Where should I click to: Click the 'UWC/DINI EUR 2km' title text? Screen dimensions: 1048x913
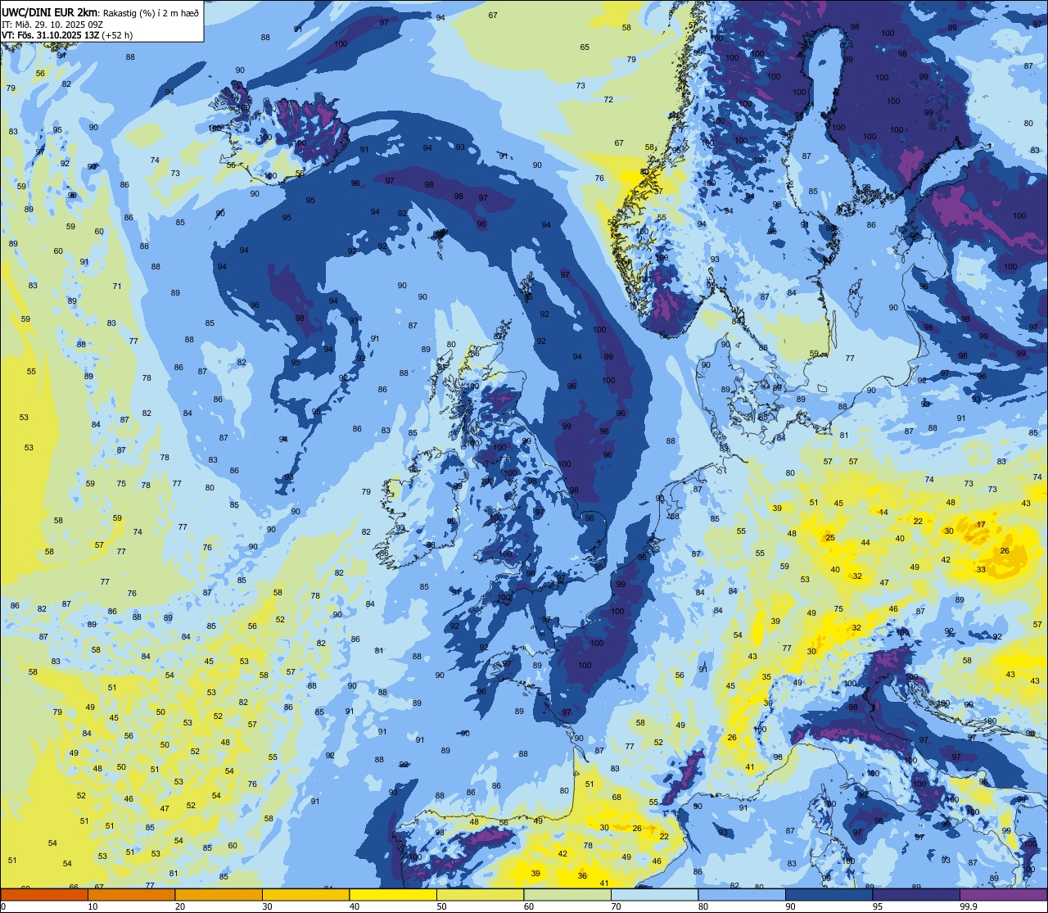[48, 12]
